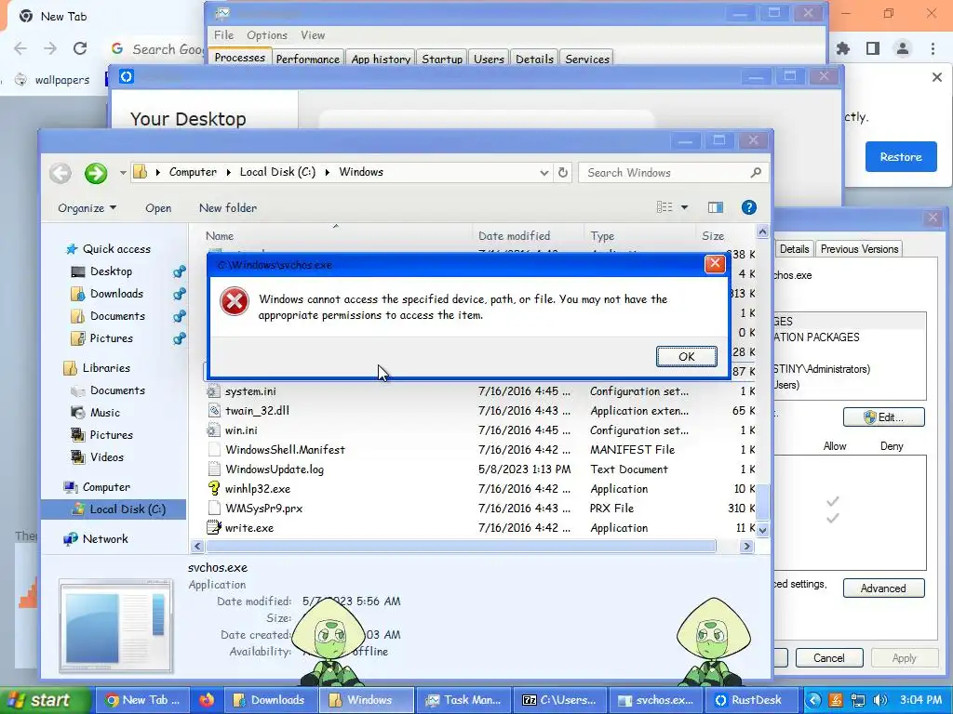Select the win.ini file icon

213,430
